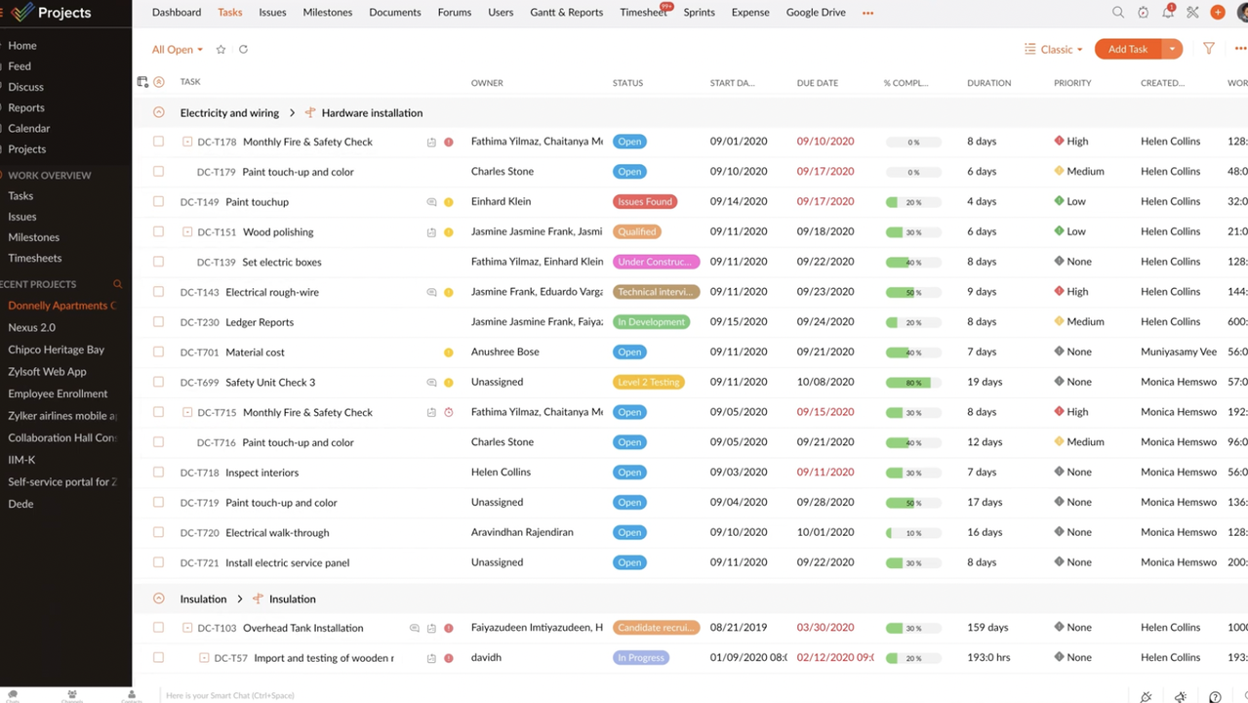Screen dimensions: 1248x703
Task: Open the global search magnifier icon
Action: [x=1118, y=12]
